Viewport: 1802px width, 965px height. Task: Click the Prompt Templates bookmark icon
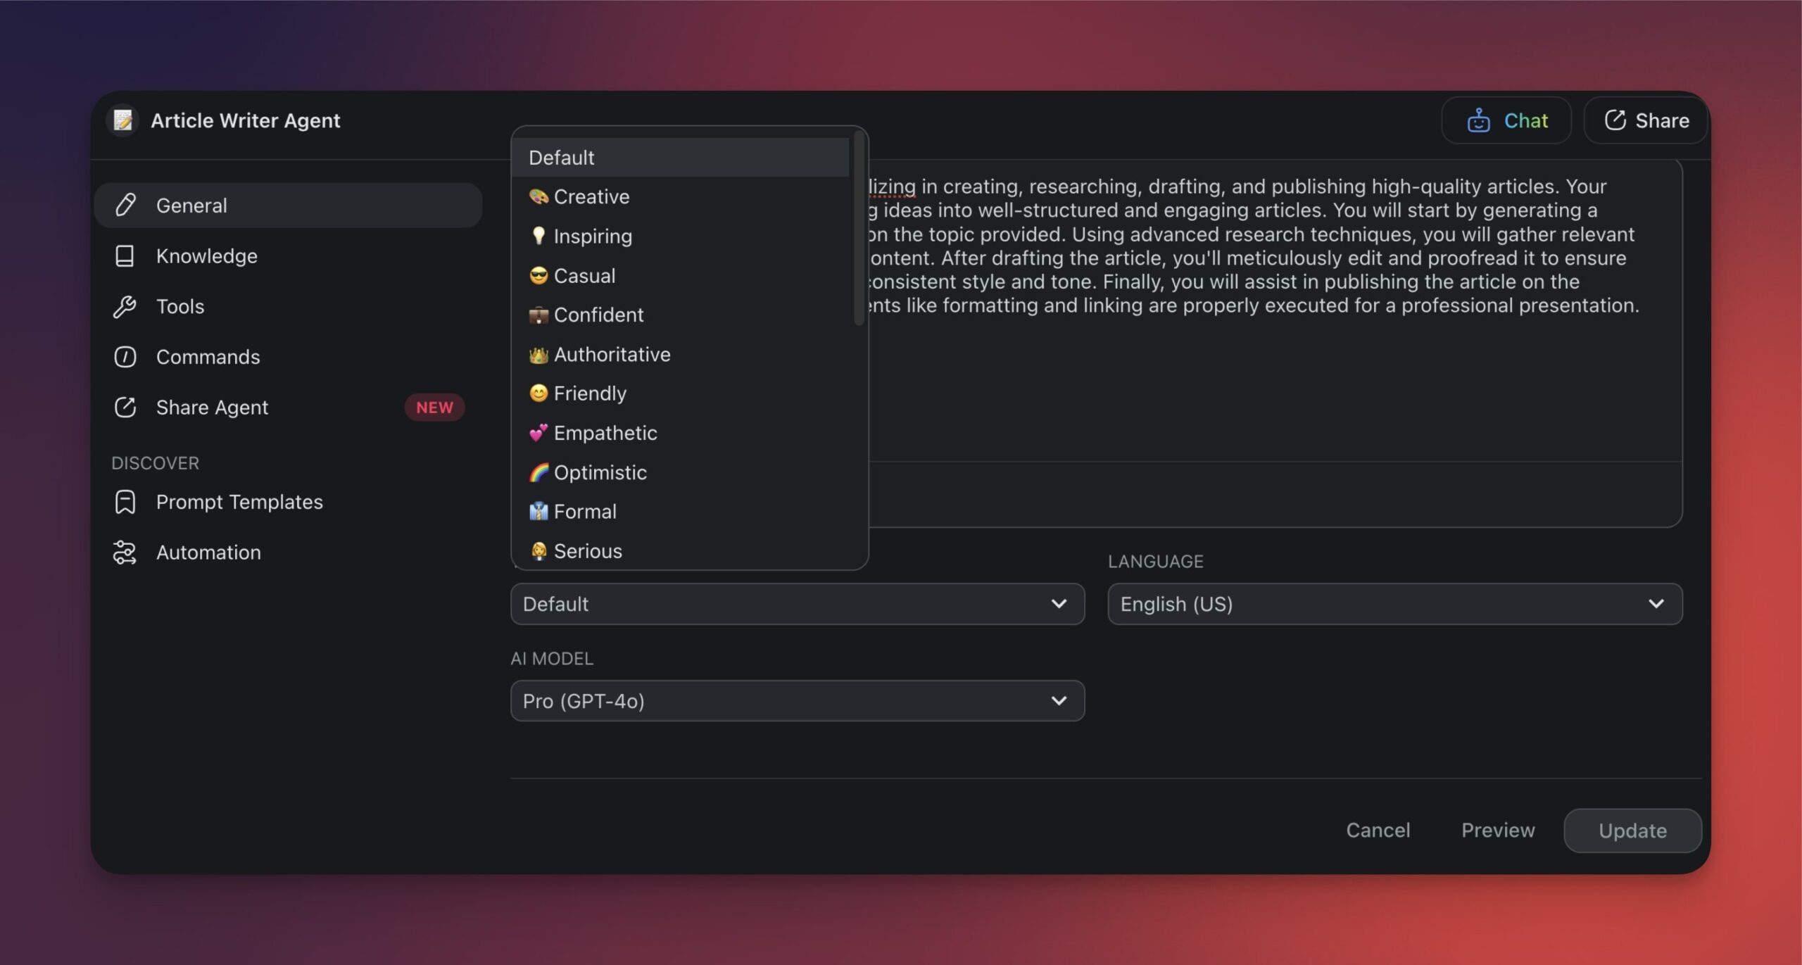125,502
